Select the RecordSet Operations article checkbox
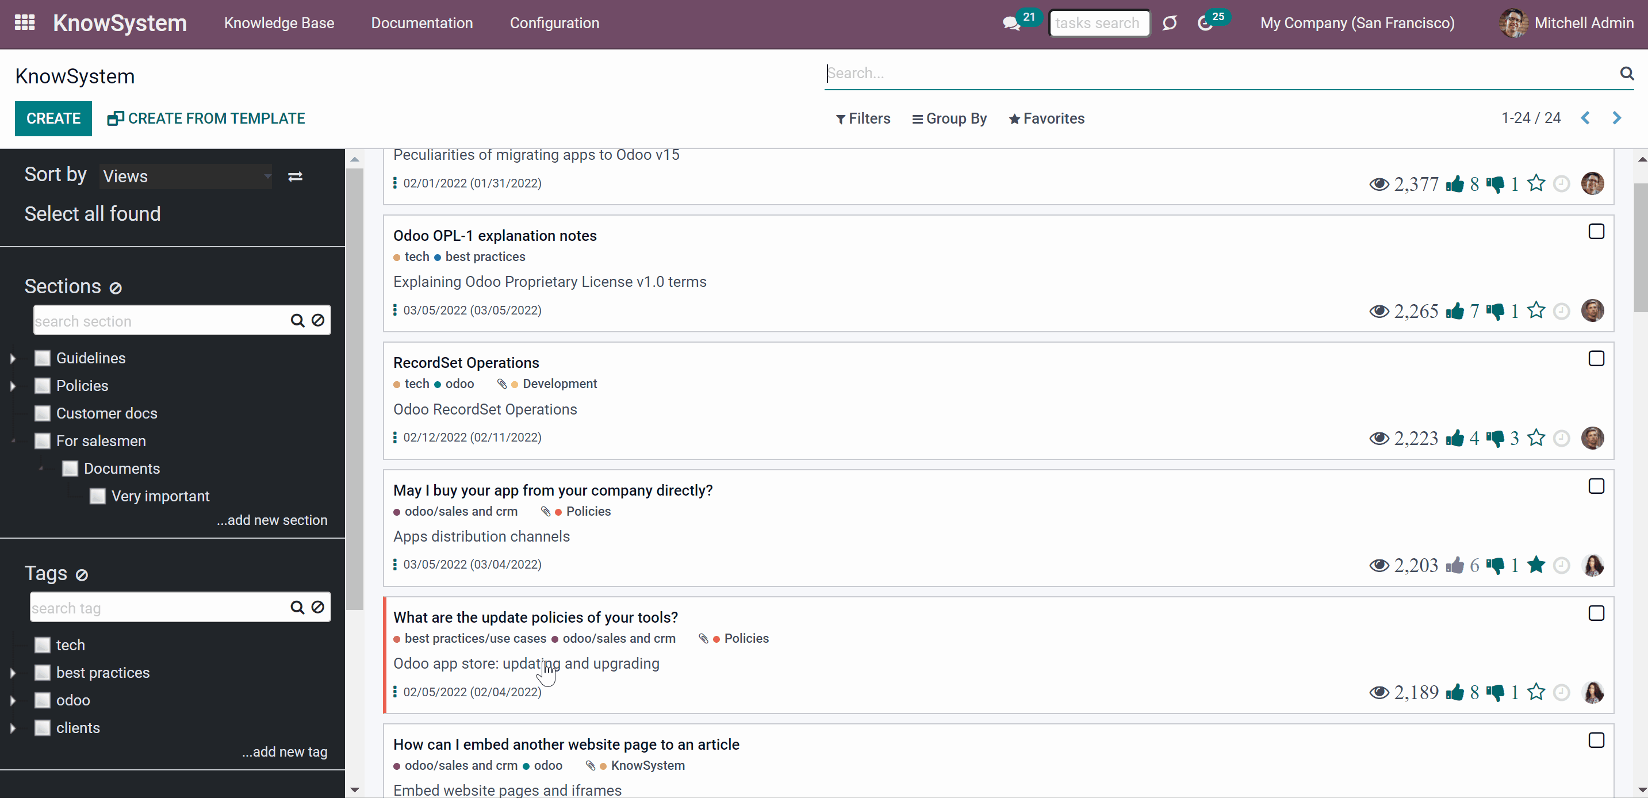The width and height of the screenshot is (1648, 798). pos(1596,359)
